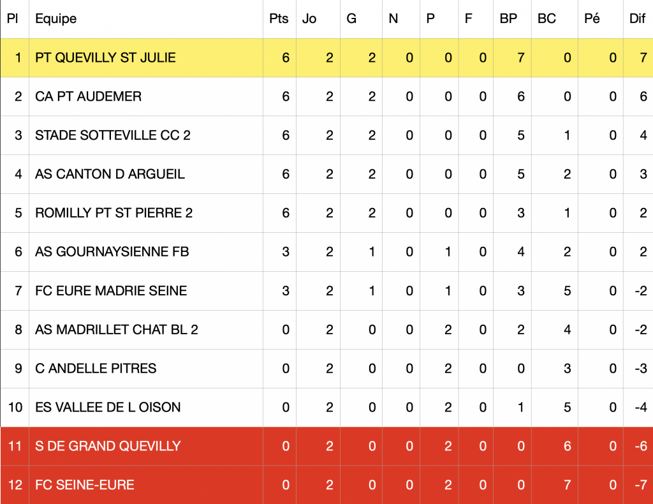653x504 pixels.
Task: Click the BP column header
Action: click(x=508, y=19)
